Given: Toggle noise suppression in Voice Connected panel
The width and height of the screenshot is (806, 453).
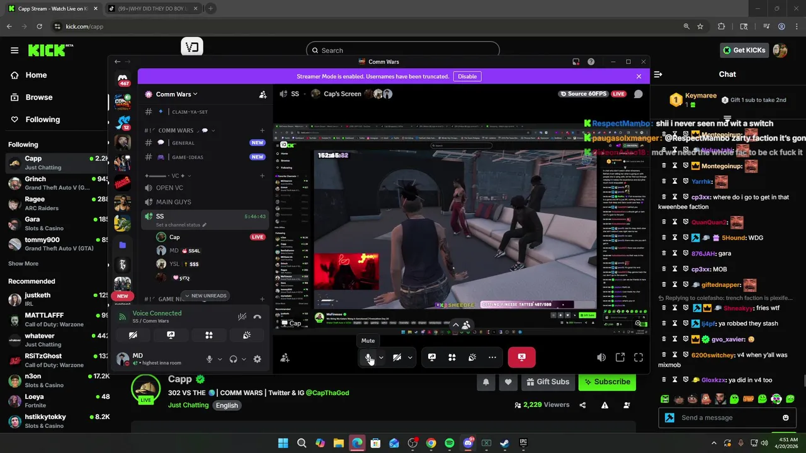Looking at the screenshot, I should [242, 317].
